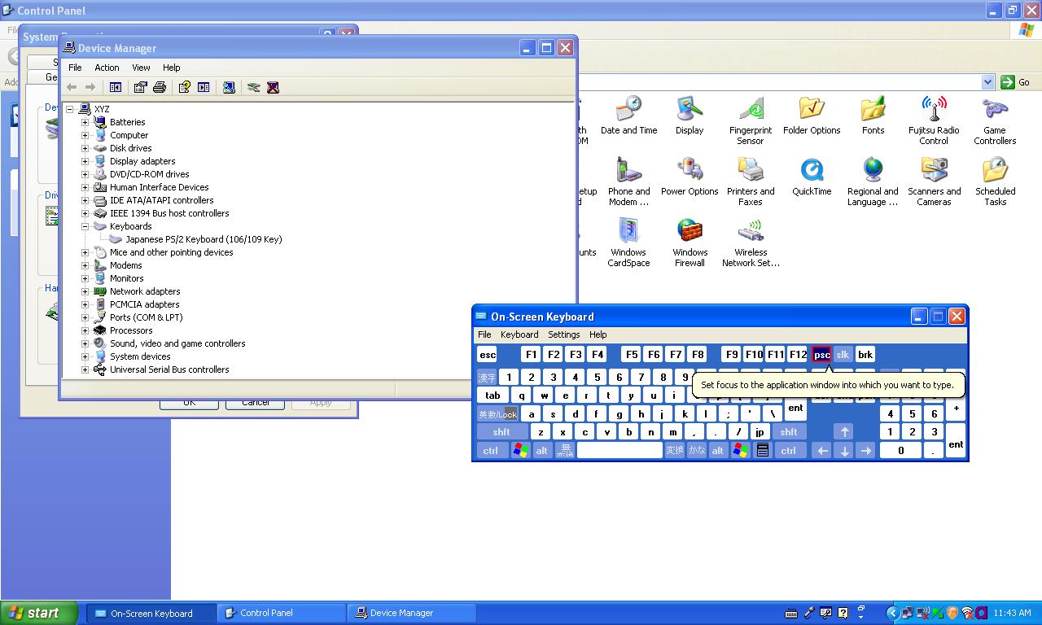
Task: Open the Fingerprint Sensor applet
Action: (751, 120)
